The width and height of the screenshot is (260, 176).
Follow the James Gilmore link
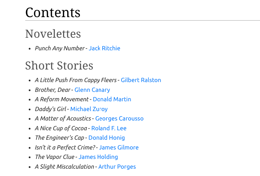tap(119, 147)
